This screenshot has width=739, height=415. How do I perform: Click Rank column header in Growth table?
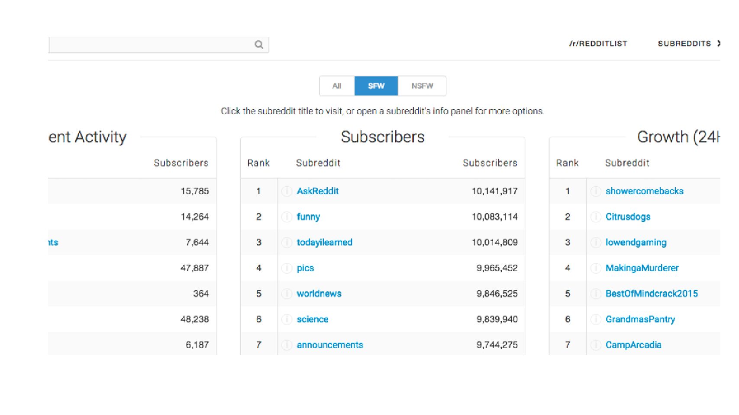click(x=567, y=163)
